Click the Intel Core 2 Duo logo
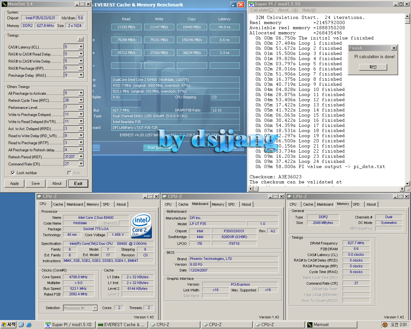 coord(141,226)
